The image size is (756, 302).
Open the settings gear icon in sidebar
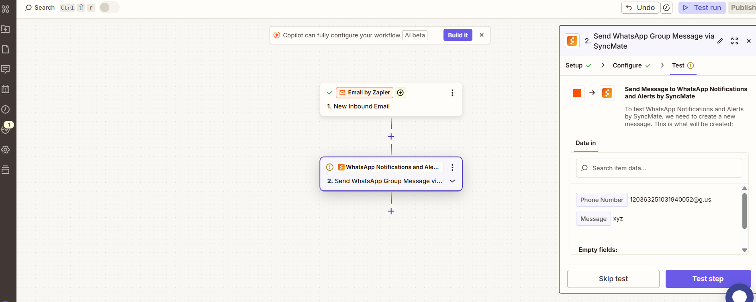(x=6, y=149)
